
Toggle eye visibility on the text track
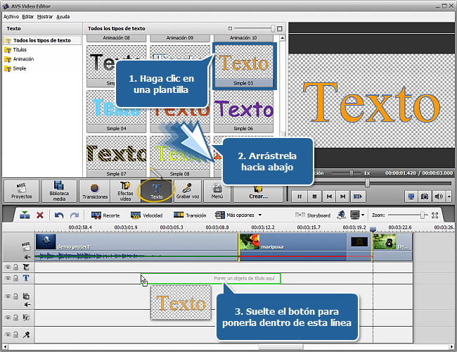coord(8,278)
